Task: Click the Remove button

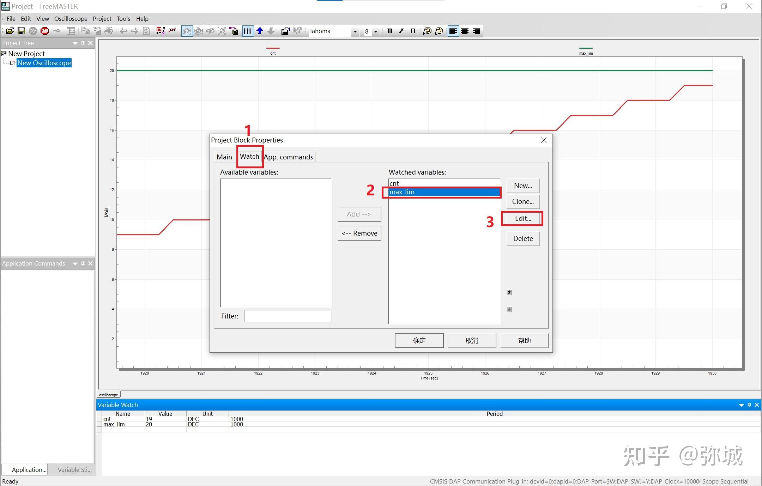Action: 359,233
